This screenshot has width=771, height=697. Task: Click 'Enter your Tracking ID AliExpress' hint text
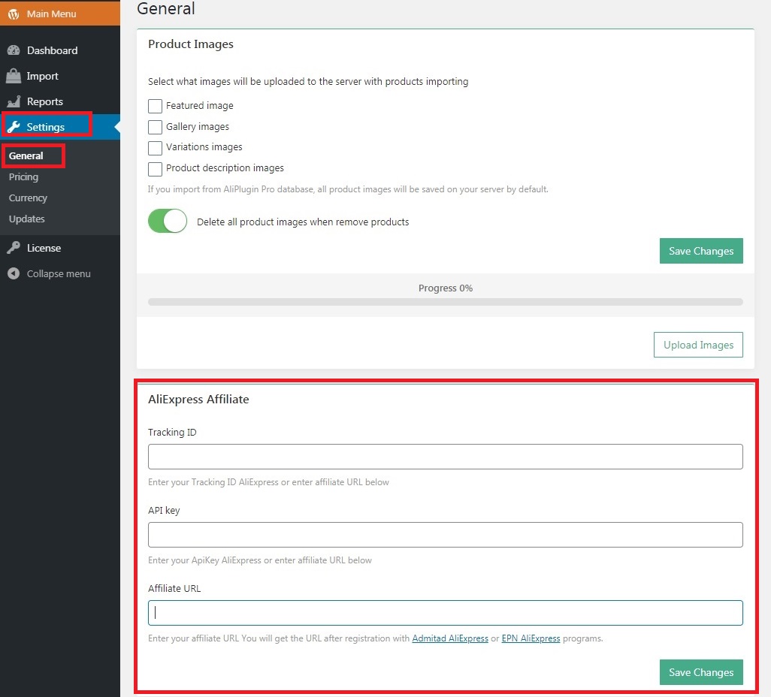tap(268, 482)
